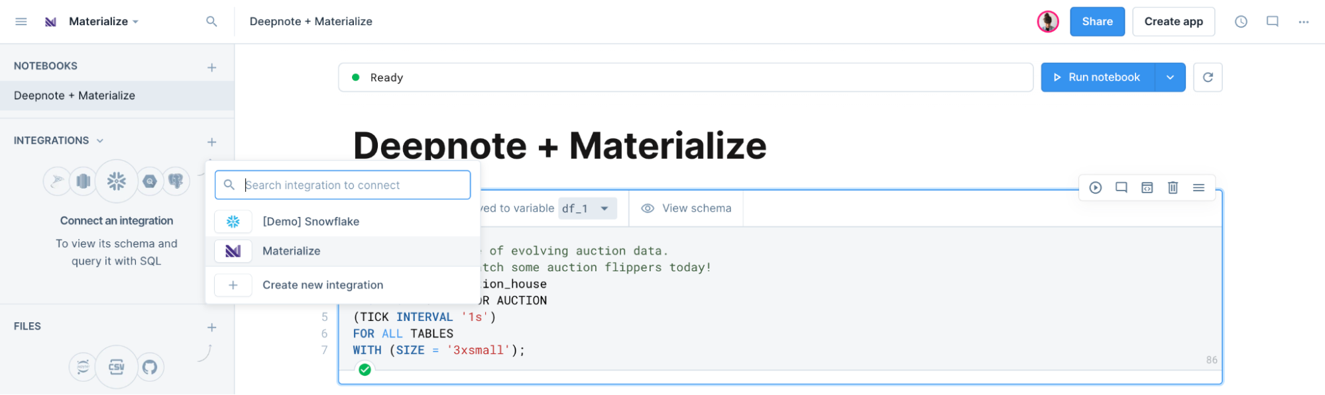The image size is (1325, 395).
Task: Open block actions lines menu icon
Action: (x=1198, y=188)
